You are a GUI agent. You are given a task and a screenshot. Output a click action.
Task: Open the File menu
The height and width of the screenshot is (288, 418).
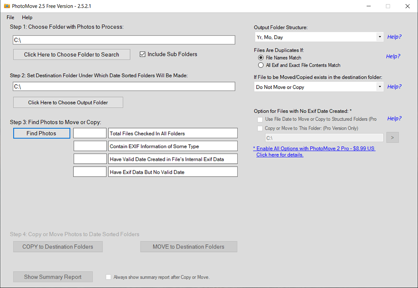coord(10,17)
